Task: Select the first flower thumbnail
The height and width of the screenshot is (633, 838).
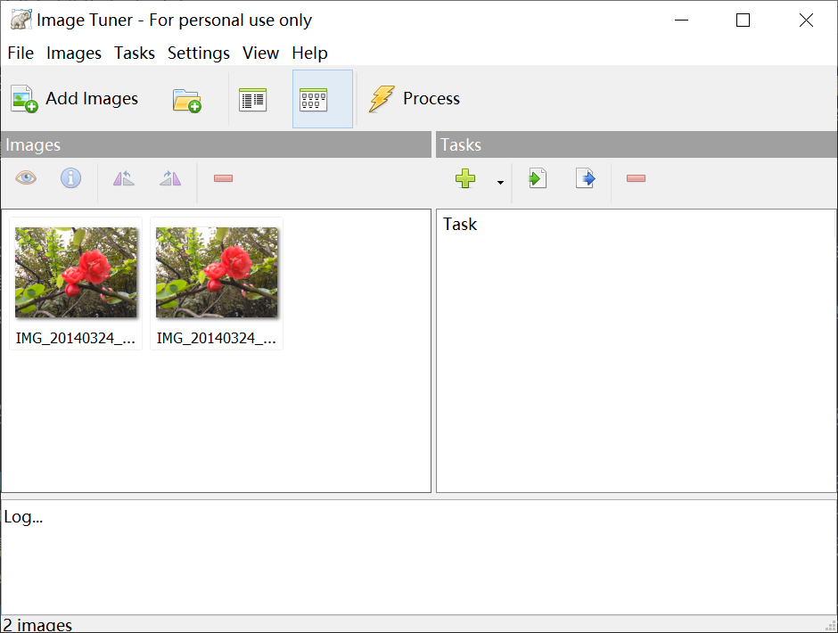Action: (76, 284)
